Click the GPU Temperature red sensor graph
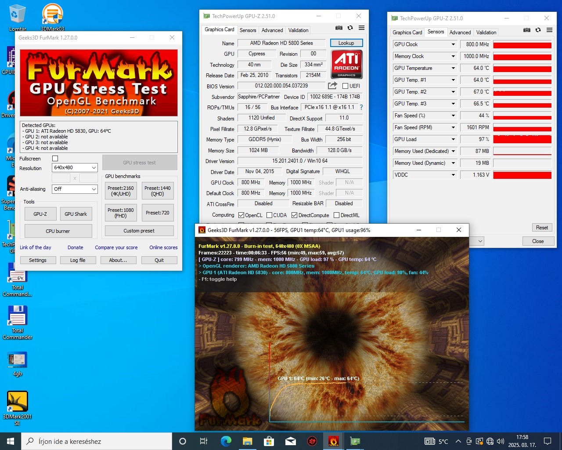562x450 pixels. pyautogui.click(x=522, y=68)
